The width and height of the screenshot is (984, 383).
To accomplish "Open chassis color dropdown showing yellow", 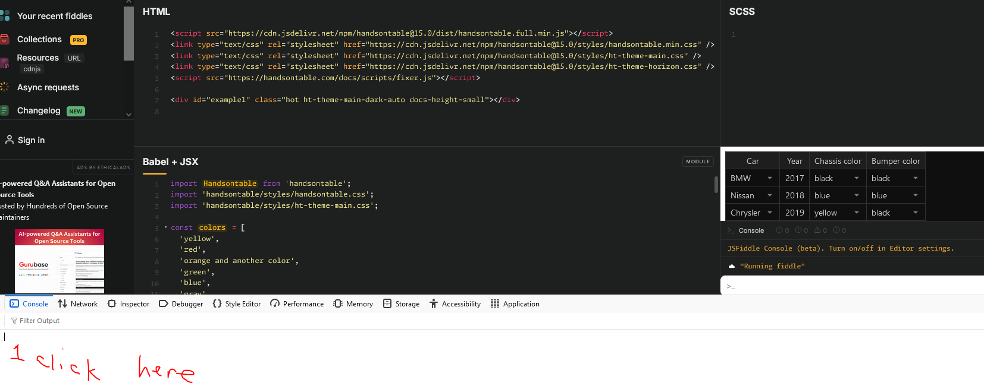I will (x=857, y=213).
